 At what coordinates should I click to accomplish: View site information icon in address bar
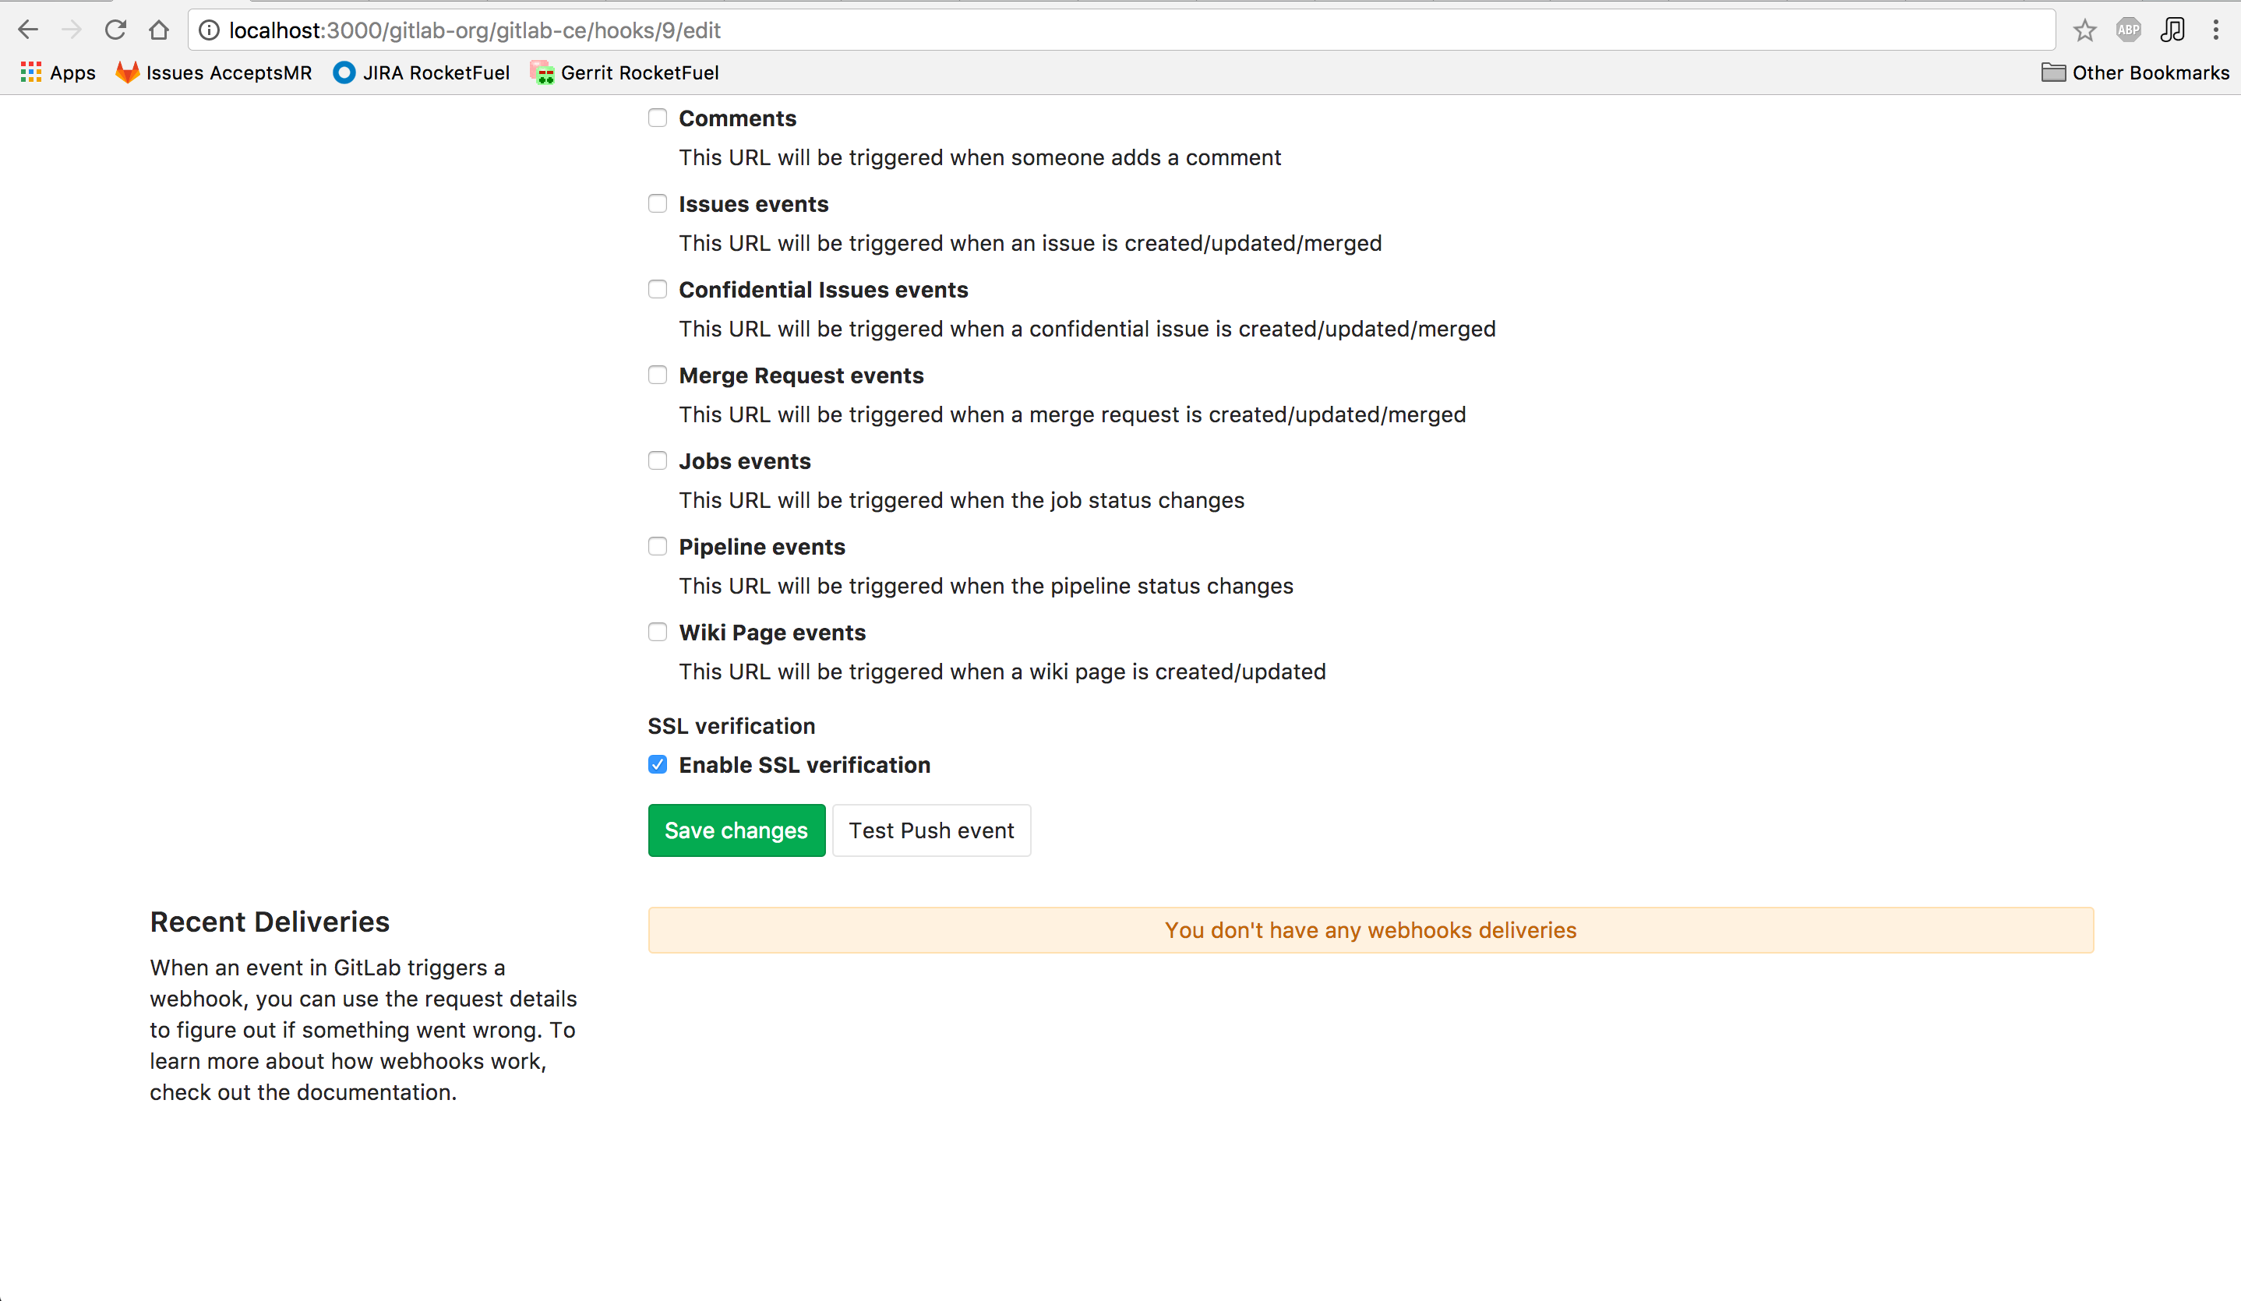[x=209, y=30]
